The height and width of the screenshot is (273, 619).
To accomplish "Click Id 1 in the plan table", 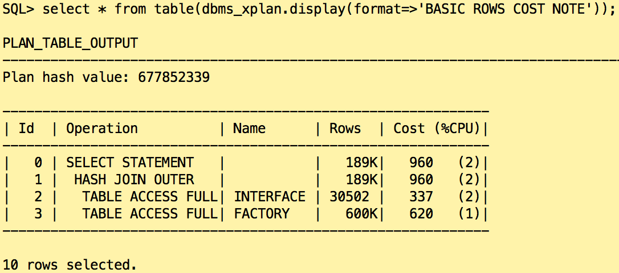I will pyautogui.click(x=38, y=180).
